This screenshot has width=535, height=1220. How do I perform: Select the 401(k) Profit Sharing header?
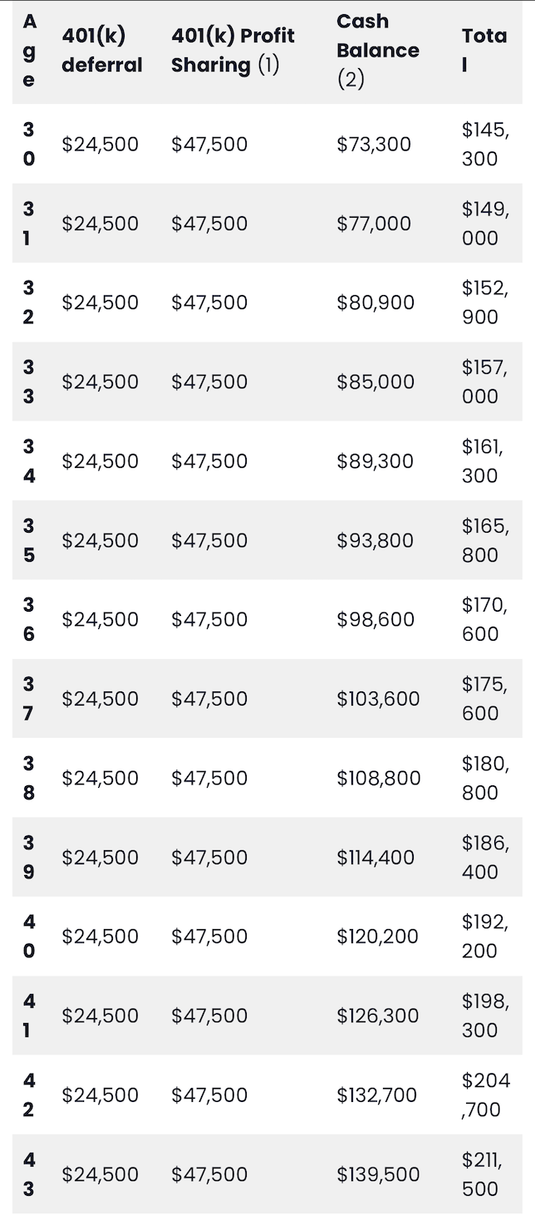pyautogui.click(x=233, y=50)
